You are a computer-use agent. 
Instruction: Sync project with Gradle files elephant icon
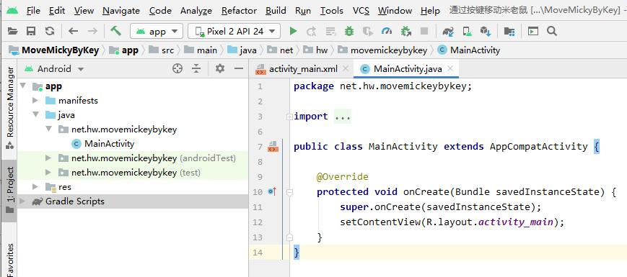point(448,31)
